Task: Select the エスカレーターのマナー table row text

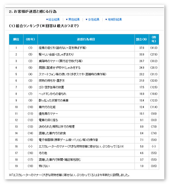Action: (x=81, y=146)
